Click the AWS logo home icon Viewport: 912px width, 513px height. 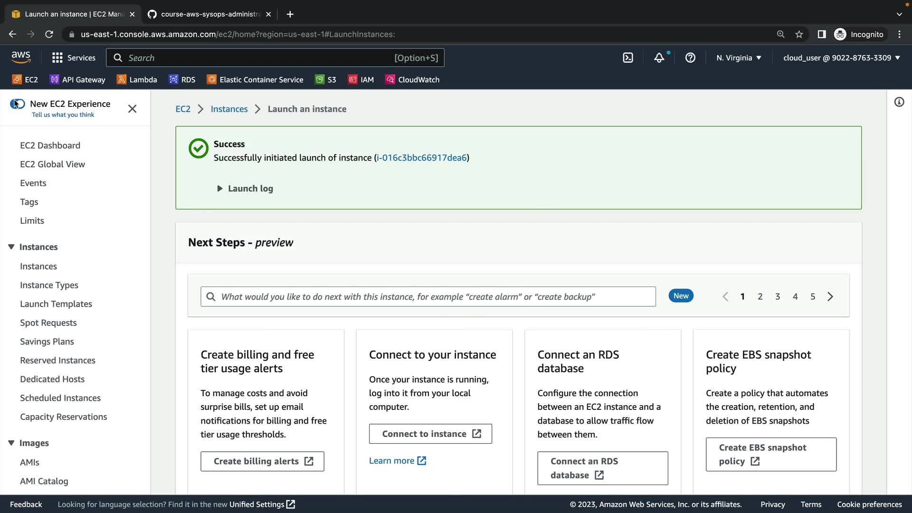tap(21, 57)
